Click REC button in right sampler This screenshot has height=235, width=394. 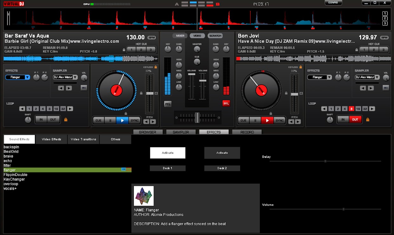(386, 88)
